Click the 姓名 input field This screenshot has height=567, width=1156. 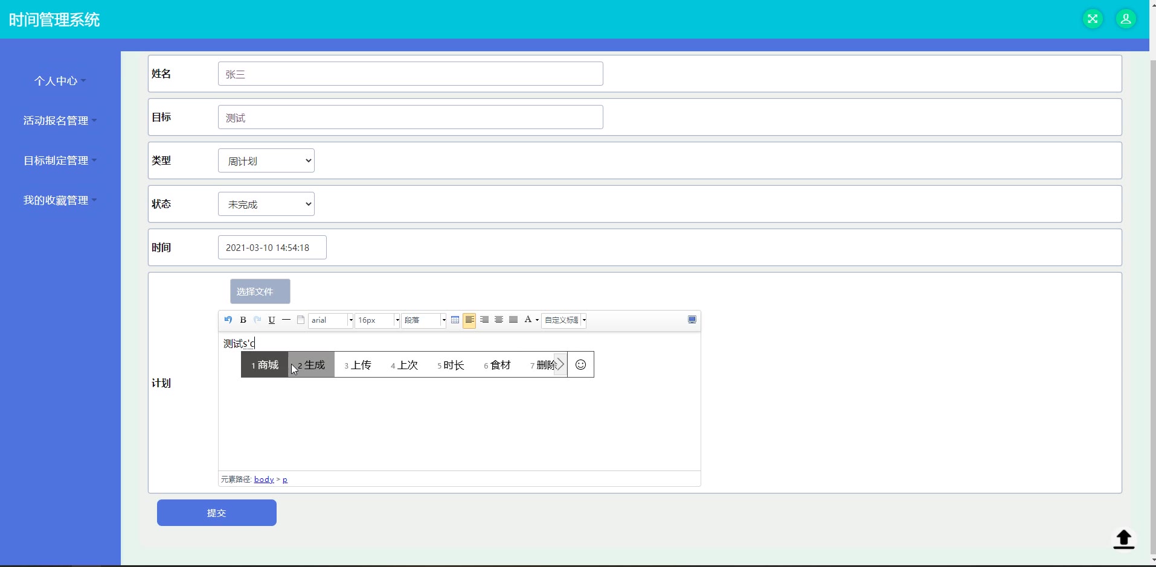[x=411, y=74]
